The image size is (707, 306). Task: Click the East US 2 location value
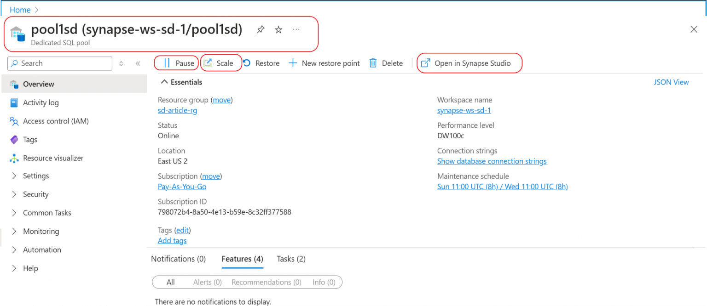(173, 161)
